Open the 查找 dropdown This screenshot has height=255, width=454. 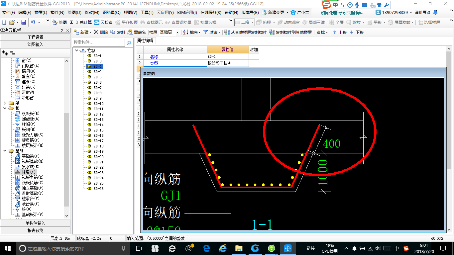point(322,32)
